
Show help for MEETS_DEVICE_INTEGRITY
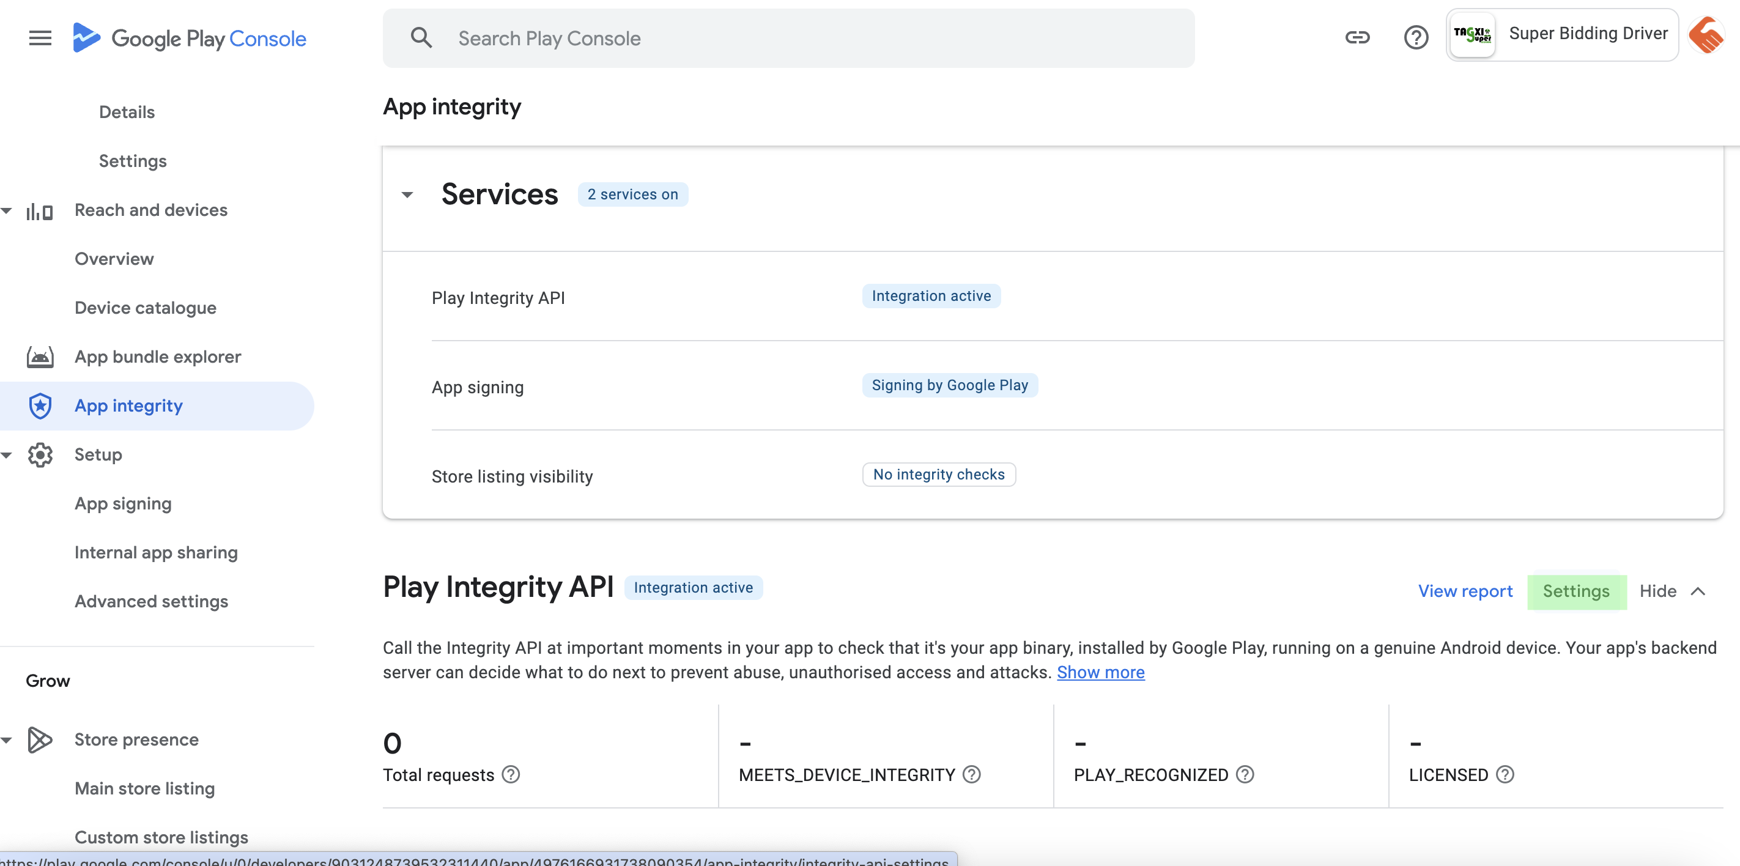[x=971, y=774]
